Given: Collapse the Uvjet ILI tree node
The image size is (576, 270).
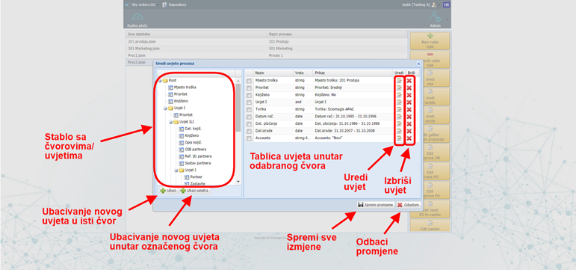Looking at the screenshot, I should pos(171,122).
